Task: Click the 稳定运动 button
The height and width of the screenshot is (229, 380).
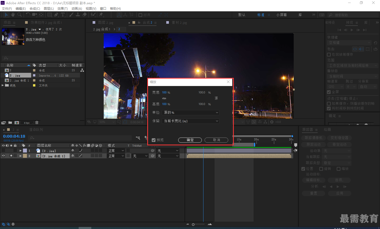Action: (x=340, y=145)
